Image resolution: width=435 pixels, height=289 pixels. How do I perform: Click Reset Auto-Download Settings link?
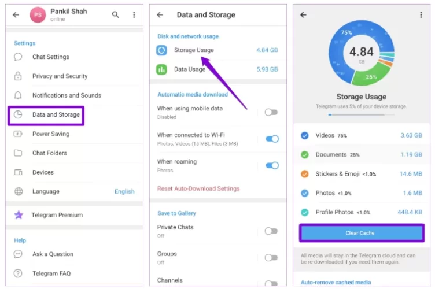pos(198,188)
